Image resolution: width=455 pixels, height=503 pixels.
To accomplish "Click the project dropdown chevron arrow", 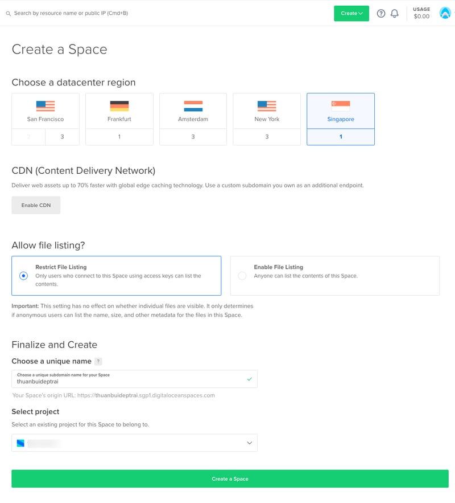I will pos(249,443).
